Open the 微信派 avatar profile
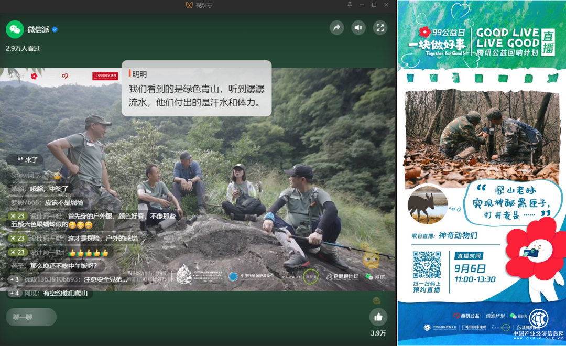 15,29
